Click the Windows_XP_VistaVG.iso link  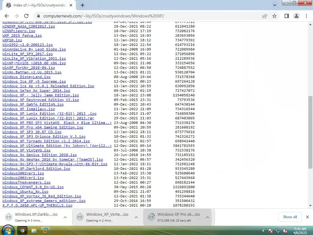click(x=26, y=151)
